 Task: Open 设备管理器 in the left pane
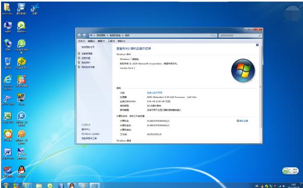pyautogui.click(x=87, y=54)
